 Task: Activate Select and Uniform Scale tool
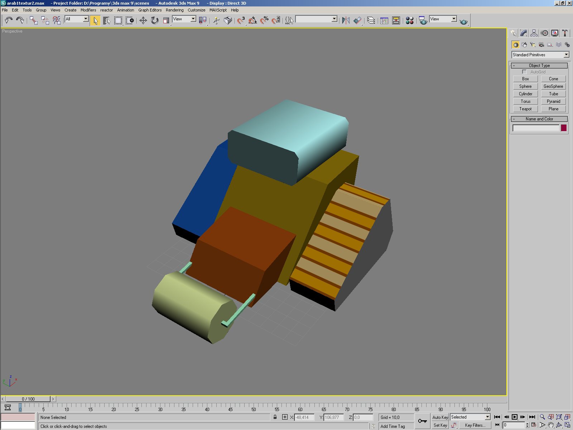tap(166, 20)
